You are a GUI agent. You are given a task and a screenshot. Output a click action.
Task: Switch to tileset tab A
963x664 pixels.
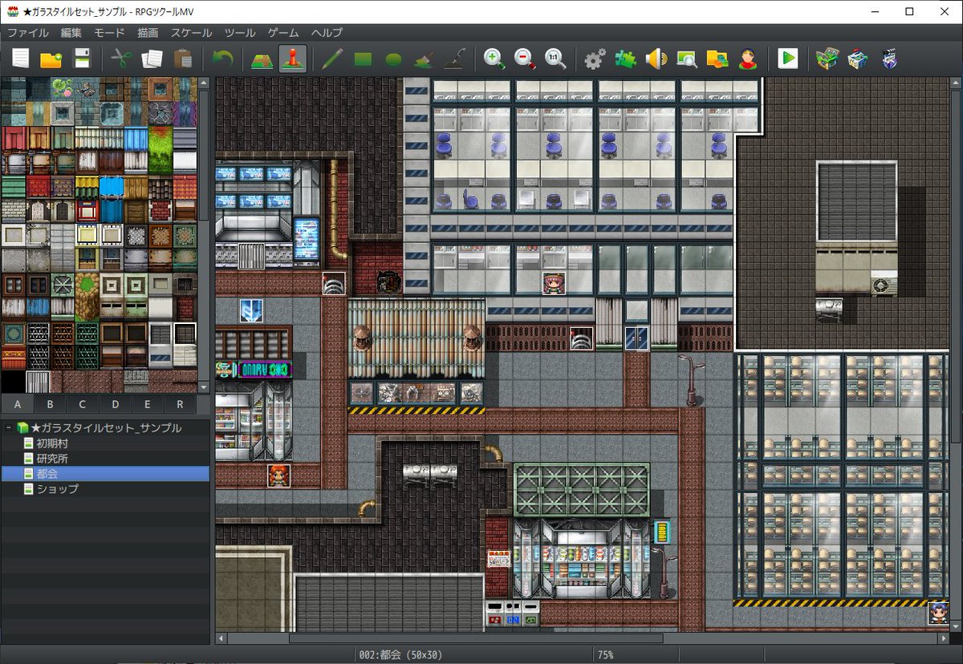[18, 404]
